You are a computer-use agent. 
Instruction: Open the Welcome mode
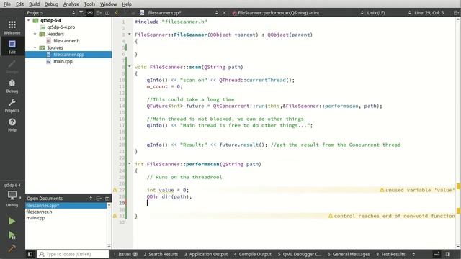pyautogui.click(x=12, y=27)
